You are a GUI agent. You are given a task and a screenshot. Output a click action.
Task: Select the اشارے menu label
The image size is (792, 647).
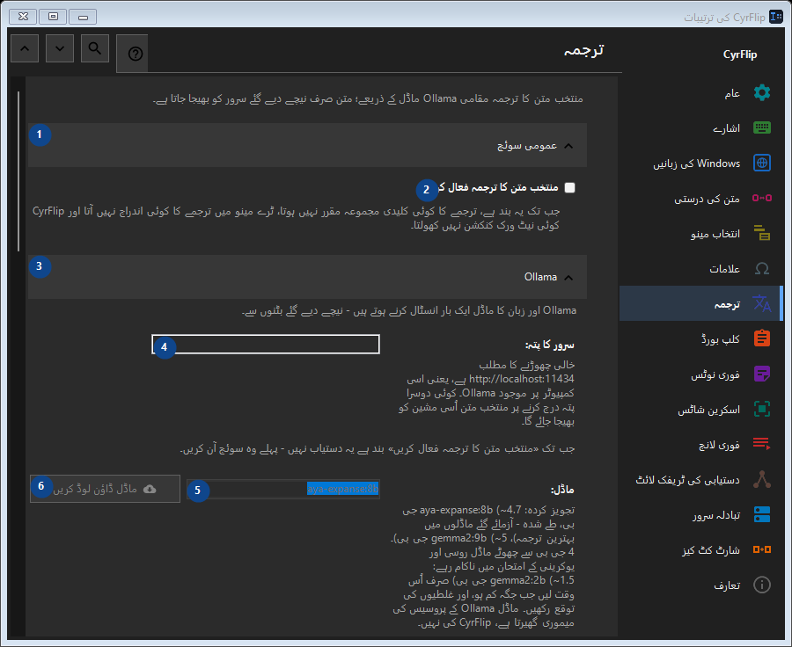(x=726, y=128)
